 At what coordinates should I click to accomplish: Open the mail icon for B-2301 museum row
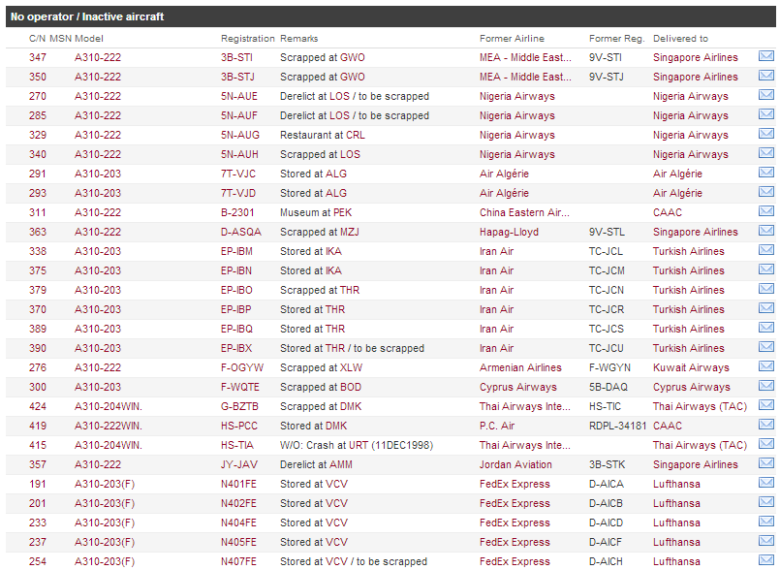(x=765, y=211)
